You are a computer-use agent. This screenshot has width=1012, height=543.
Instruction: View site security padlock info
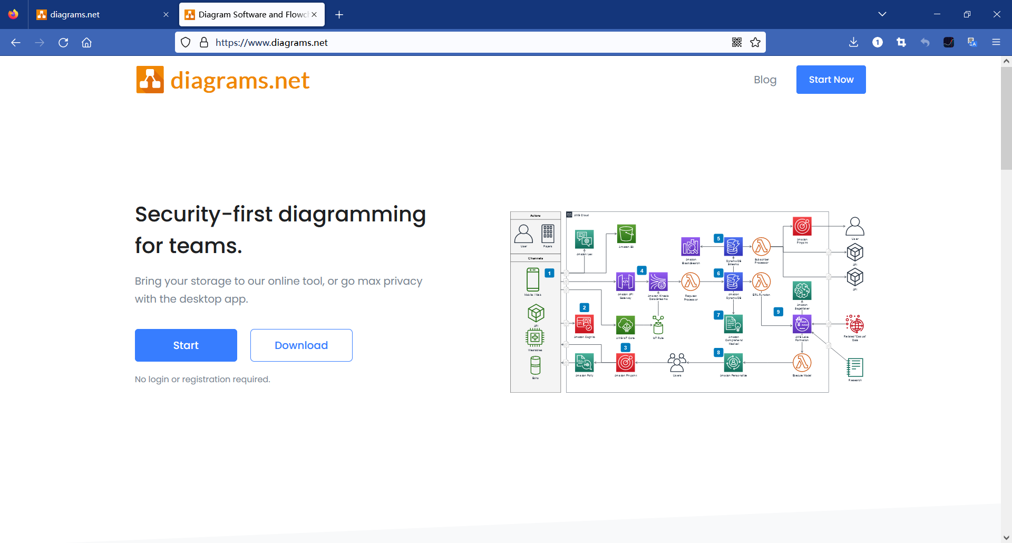pos(204,43)
